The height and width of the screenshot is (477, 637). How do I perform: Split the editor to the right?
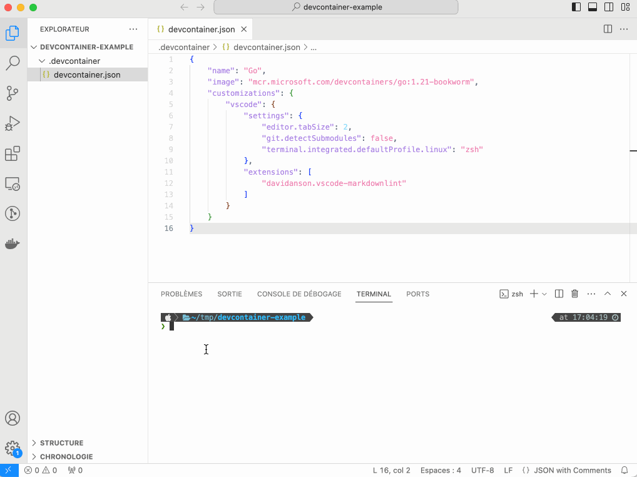[607, 28]
